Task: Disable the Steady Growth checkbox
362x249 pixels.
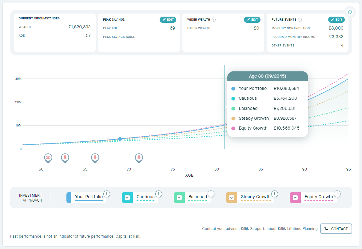Action: coord(232,198)
